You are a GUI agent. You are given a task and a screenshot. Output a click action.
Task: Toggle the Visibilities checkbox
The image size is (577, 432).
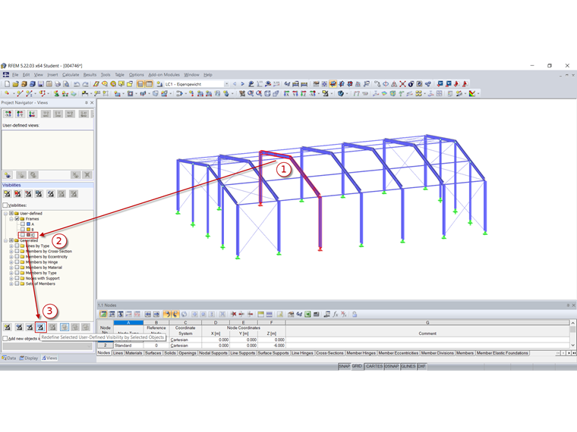(x=5, y=205)
